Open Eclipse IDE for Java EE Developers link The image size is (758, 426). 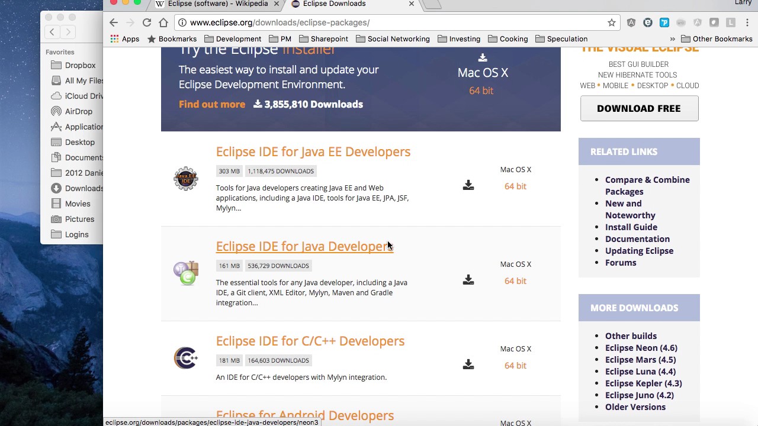tap(313, 151)
